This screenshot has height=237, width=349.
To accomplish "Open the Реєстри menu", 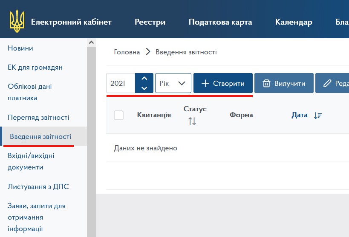I will click(150, 22).
